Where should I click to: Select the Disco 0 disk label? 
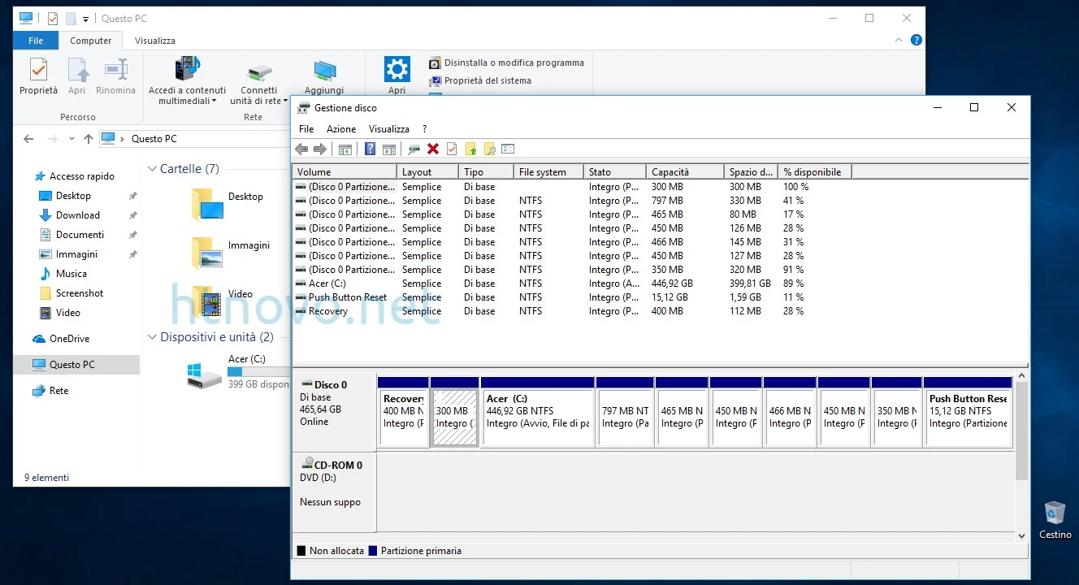(334, 412)
